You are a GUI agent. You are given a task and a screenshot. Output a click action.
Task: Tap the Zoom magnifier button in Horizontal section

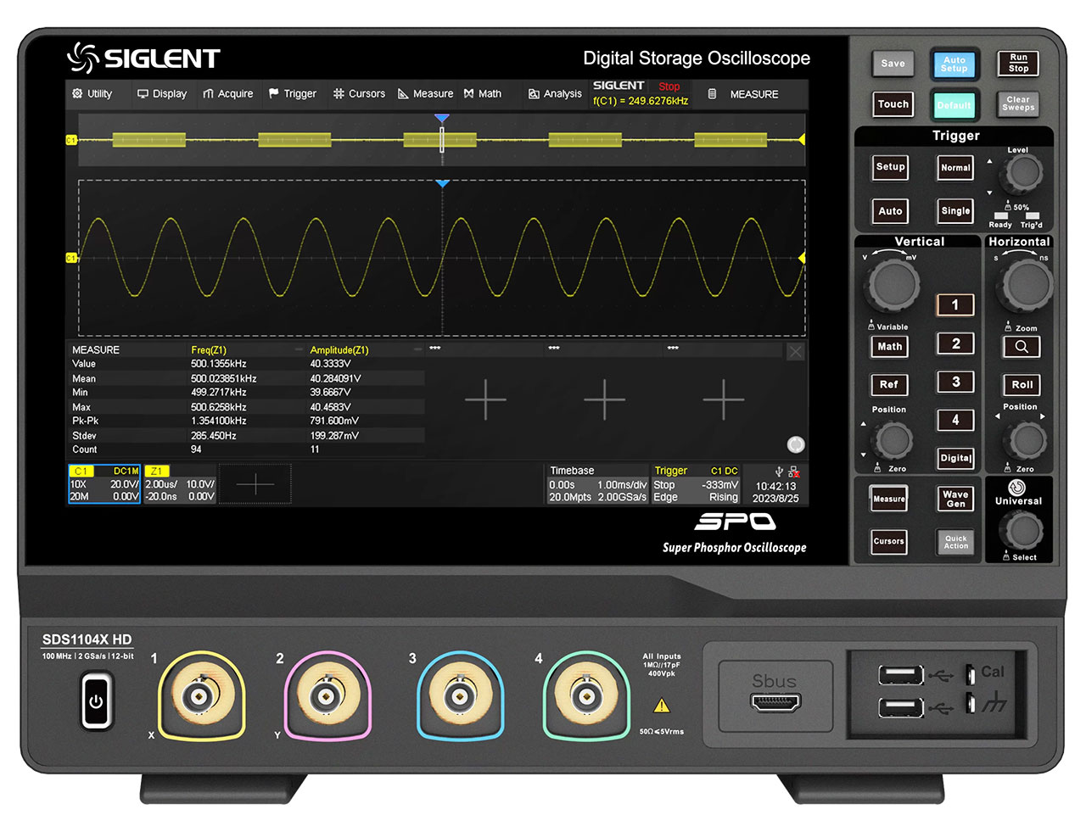[x=1021, y=346]
